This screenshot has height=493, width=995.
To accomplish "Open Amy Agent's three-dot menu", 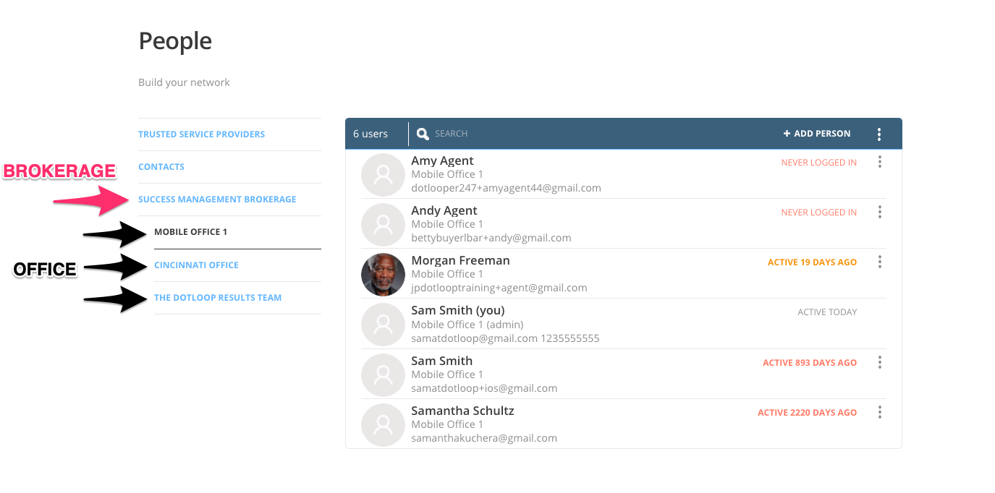I will (880, 162).
